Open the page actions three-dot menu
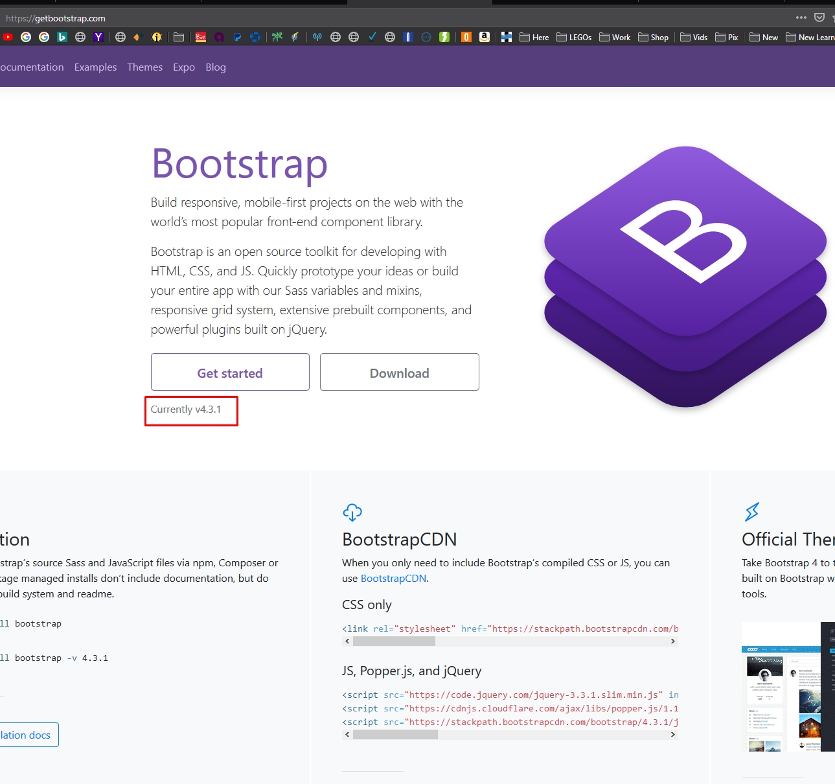 click(x=801, y=17)
